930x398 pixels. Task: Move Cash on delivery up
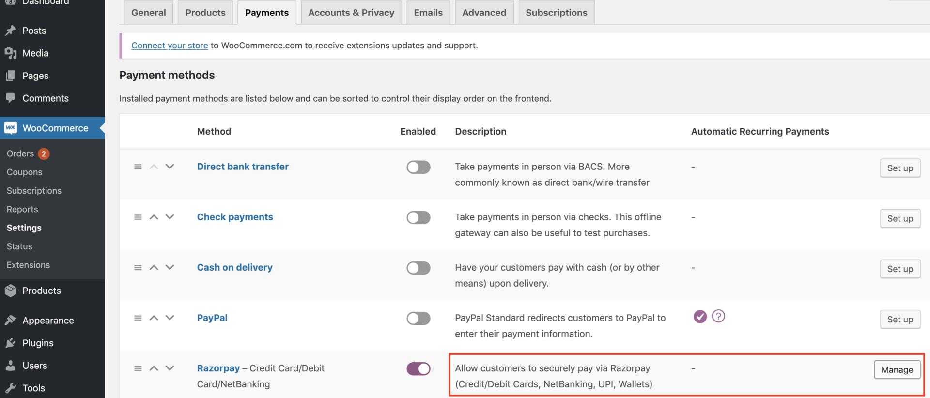point(154,267)
